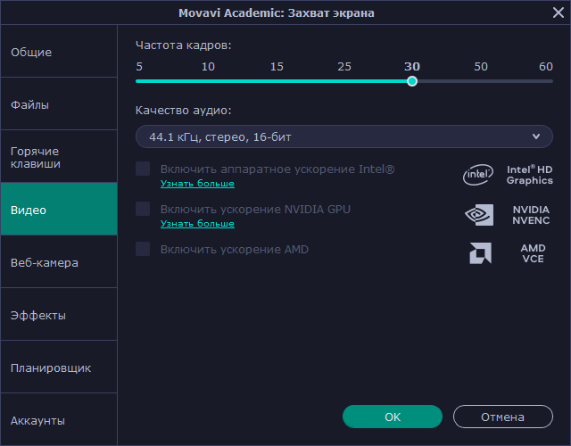Click the 15 frame rate label

277,67
